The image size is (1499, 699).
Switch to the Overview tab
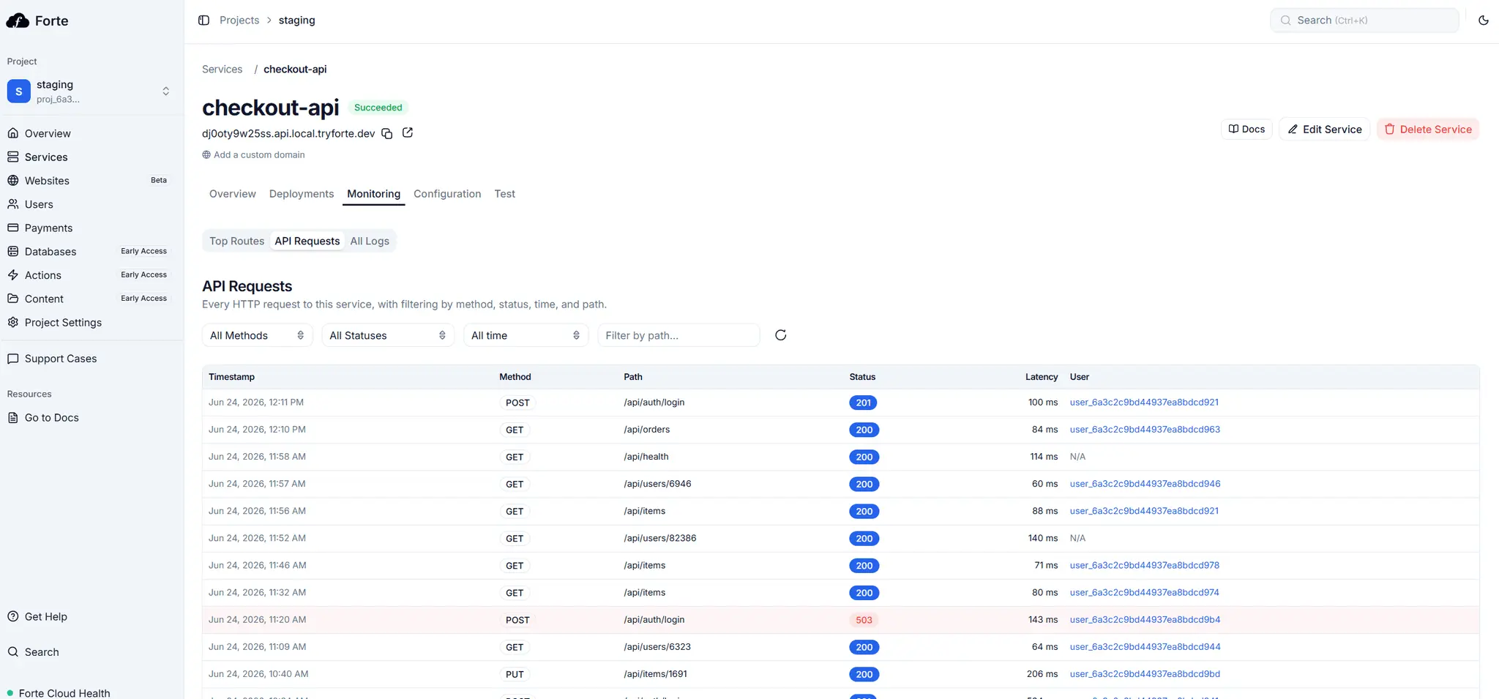pos(233,194)
